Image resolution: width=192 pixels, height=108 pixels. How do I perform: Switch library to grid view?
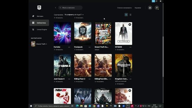[x=126, y=15]
